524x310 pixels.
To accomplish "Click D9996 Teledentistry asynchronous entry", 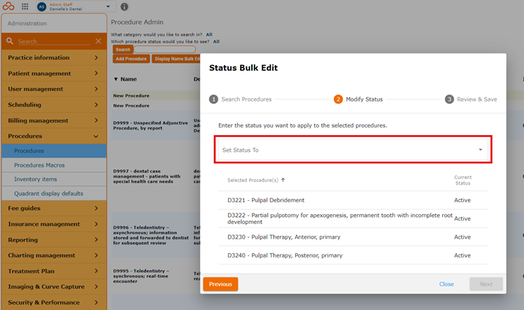I will (150, 235).
